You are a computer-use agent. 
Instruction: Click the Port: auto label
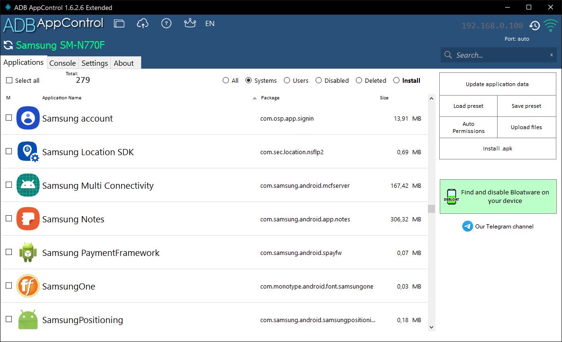(x=517, y=39)
